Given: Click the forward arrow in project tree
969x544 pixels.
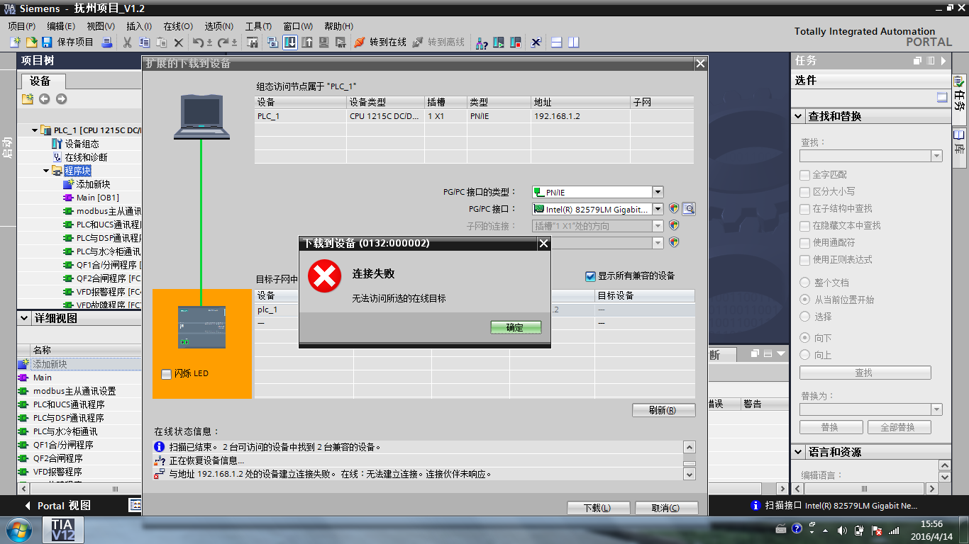Looking at the screenshot, I should pos(62,99).
